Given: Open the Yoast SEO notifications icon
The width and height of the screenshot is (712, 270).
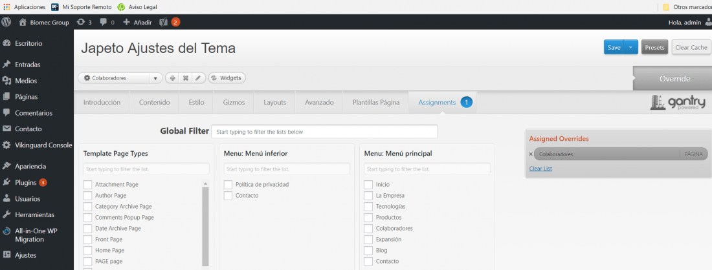Looking at the screenshot, I should coord(170,22).
